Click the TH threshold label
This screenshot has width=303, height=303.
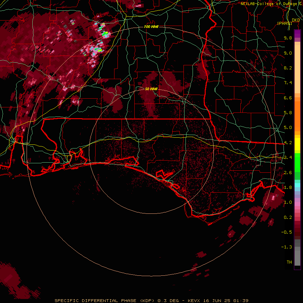(x=289, y=262)
